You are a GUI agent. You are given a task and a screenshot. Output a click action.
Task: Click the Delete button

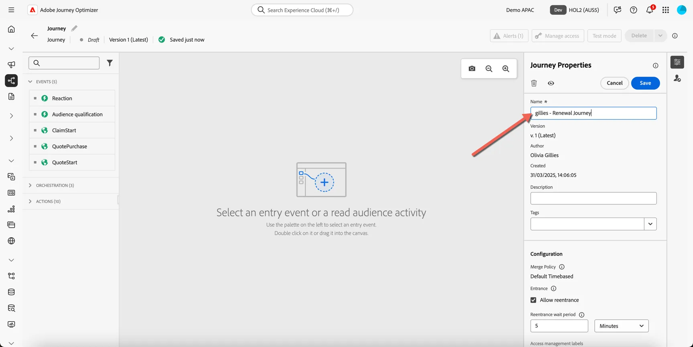639,36
